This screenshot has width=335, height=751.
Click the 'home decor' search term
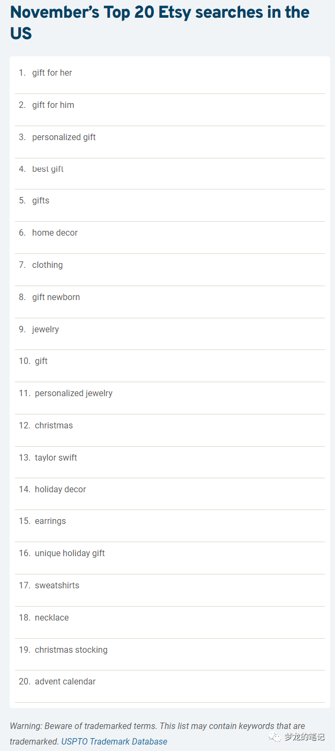point(55,232)
